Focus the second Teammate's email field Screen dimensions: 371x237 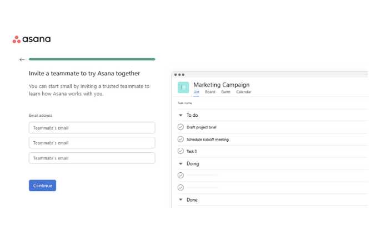click(92, 143)
